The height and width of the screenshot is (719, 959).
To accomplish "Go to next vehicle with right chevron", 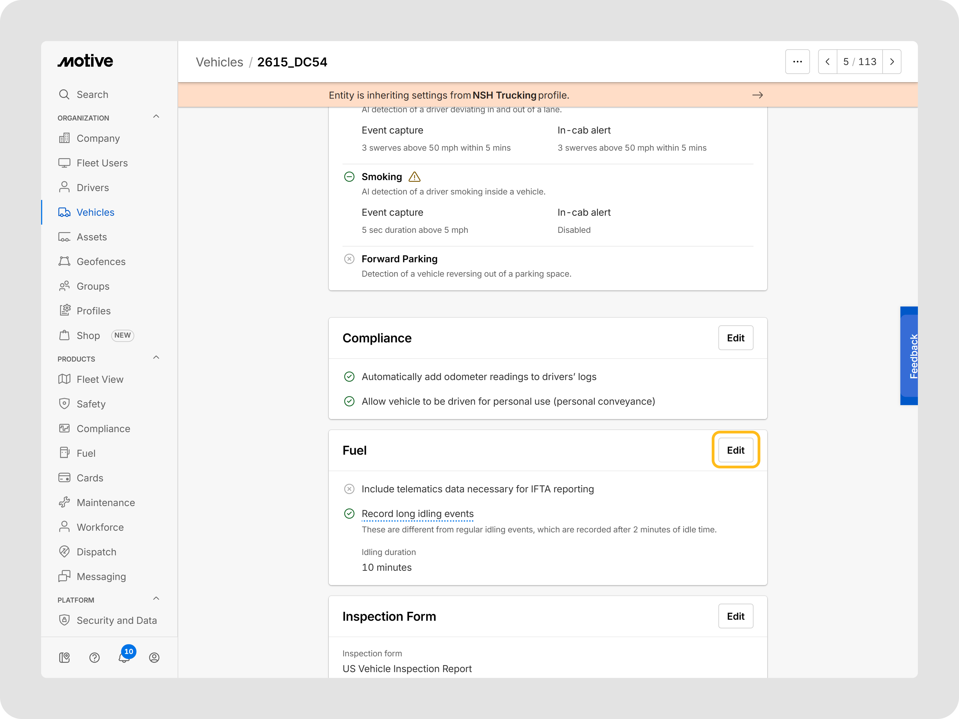I will tap(892, 62).
